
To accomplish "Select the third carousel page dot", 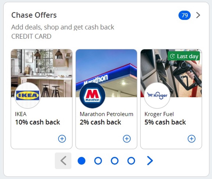I will [x=115, y=161].
